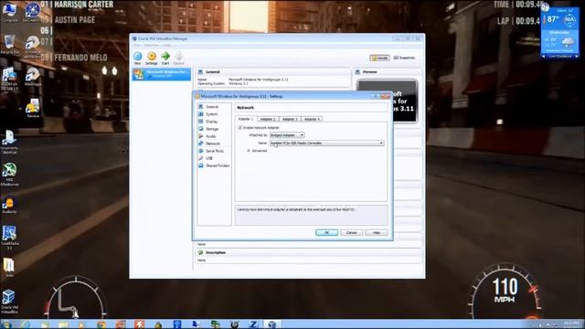Click the Cancel button in Settings dialog
Screen dimensions: 585x329
[x=351, y=232]
